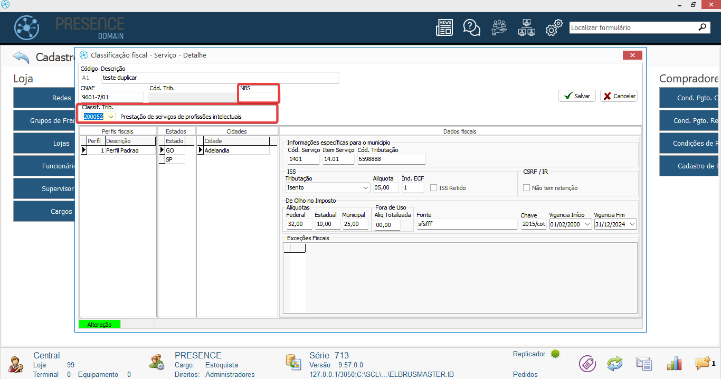
Task: Expand the Vigencia Fim date picker
Action: [x=632, y=224]
